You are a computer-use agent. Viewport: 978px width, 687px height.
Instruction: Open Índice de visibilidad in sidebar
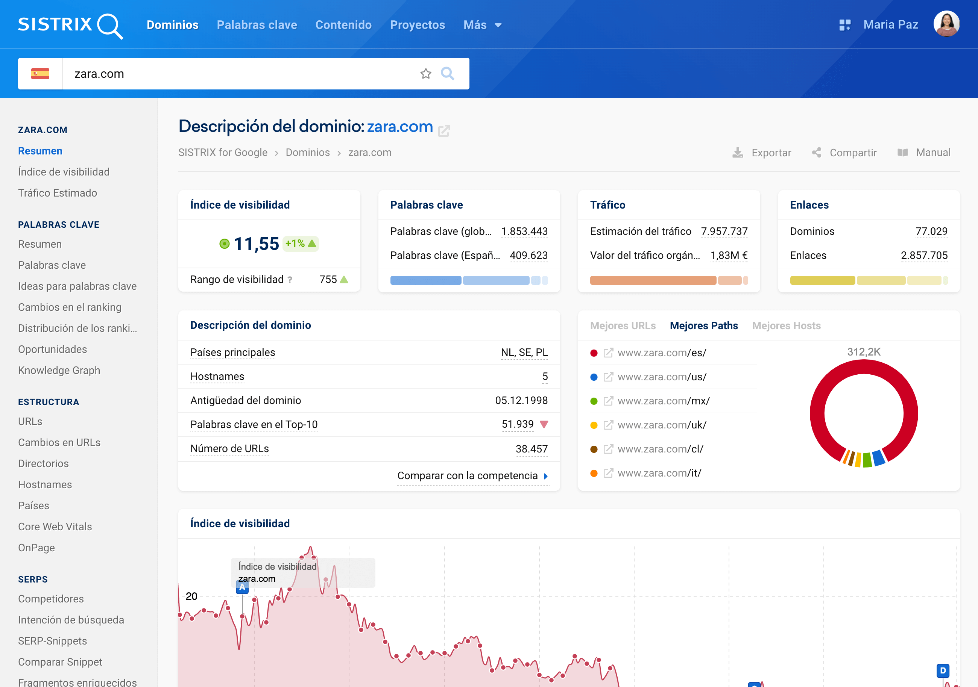[64, 172]
